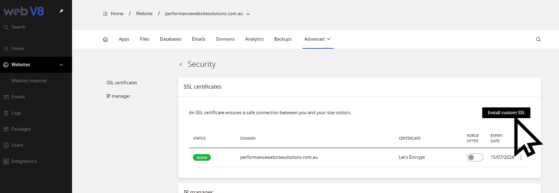Click the Packages box icon

(x=6, y=129)
